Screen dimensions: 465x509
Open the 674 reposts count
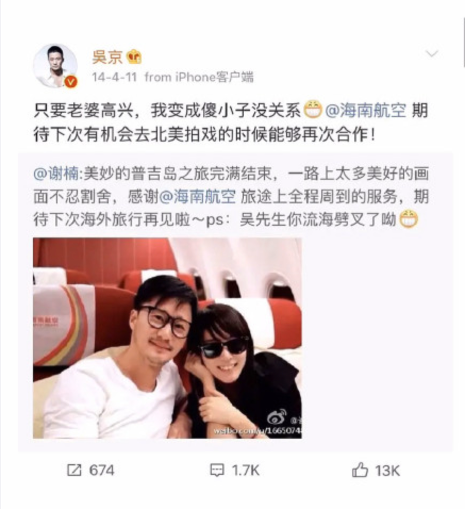[102, 470]
